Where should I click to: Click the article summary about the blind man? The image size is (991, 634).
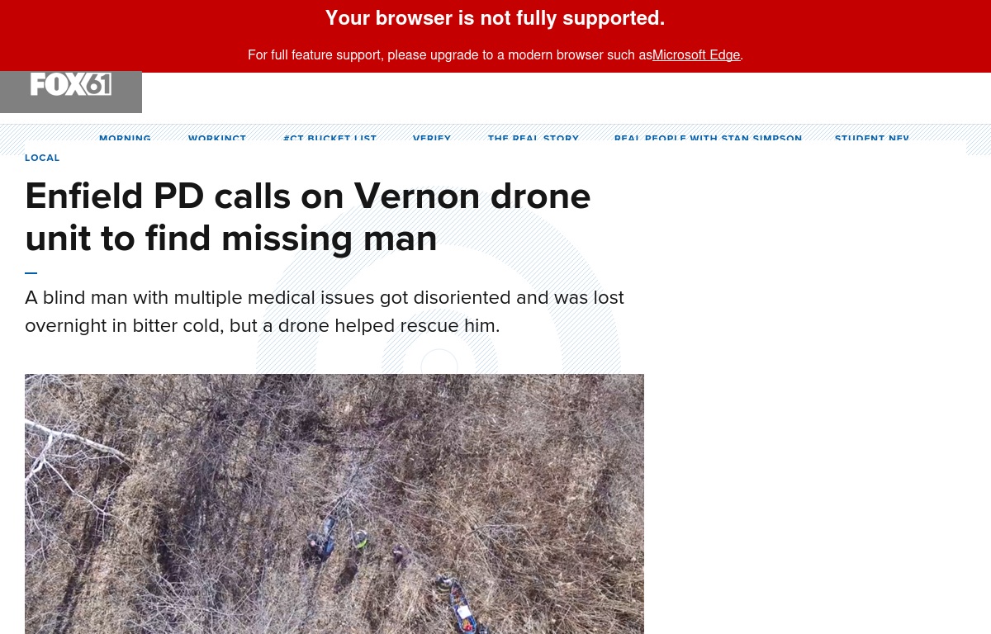[x=325, y=311]
